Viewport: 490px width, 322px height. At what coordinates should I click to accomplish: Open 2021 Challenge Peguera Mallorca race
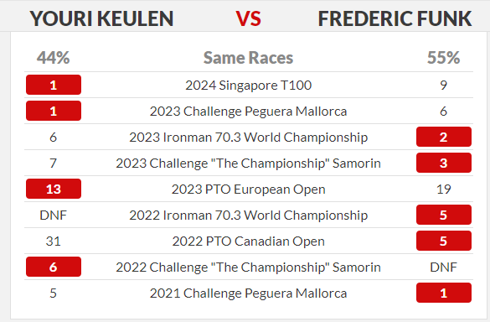point(249,293)
